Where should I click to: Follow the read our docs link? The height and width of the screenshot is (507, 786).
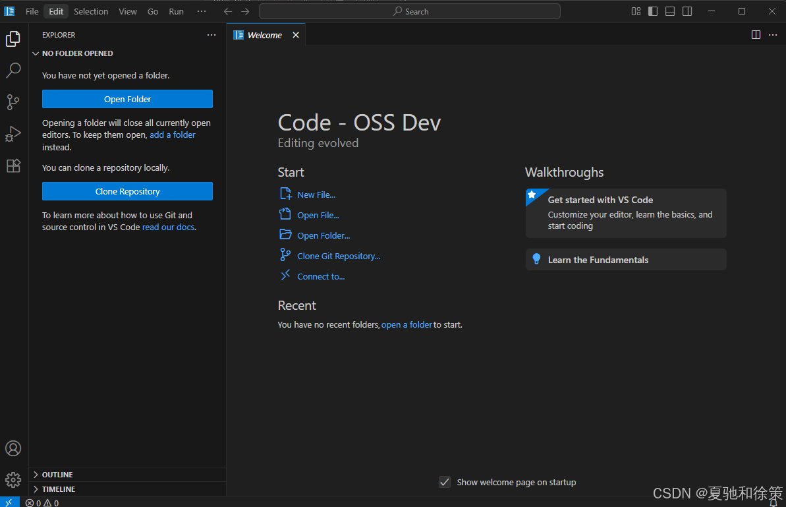[169, 227]
